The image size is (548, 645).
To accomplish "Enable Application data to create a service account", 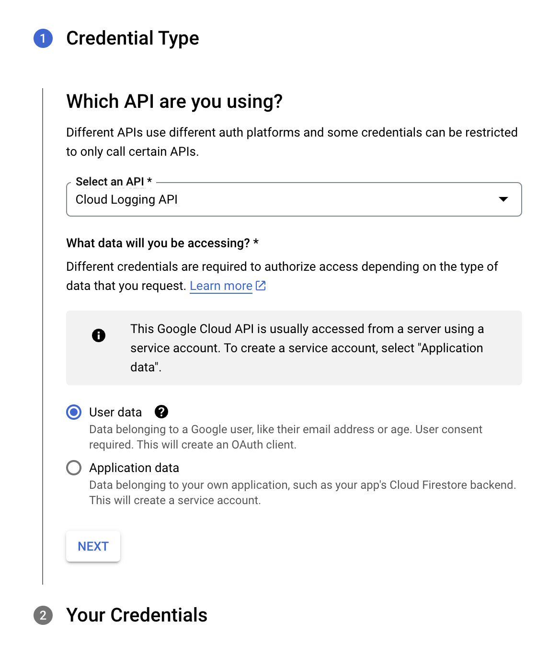I will click(x=74, y=468).
